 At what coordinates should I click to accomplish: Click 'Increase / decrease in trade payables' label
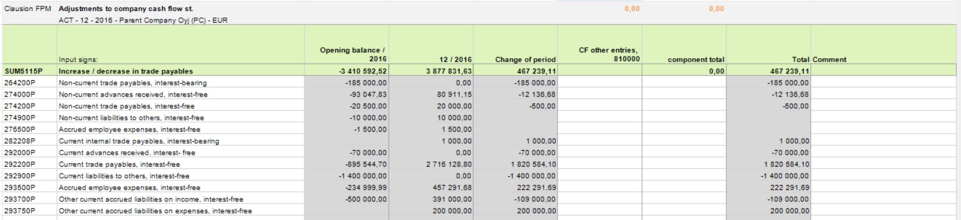(x=126, y=71)
